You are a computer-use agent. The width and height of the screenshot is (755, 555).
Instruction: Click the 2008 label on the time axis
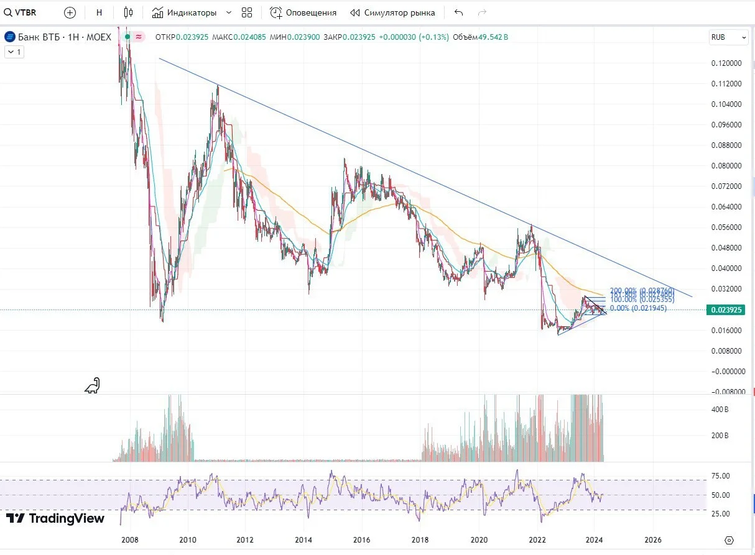pos(129,540)
